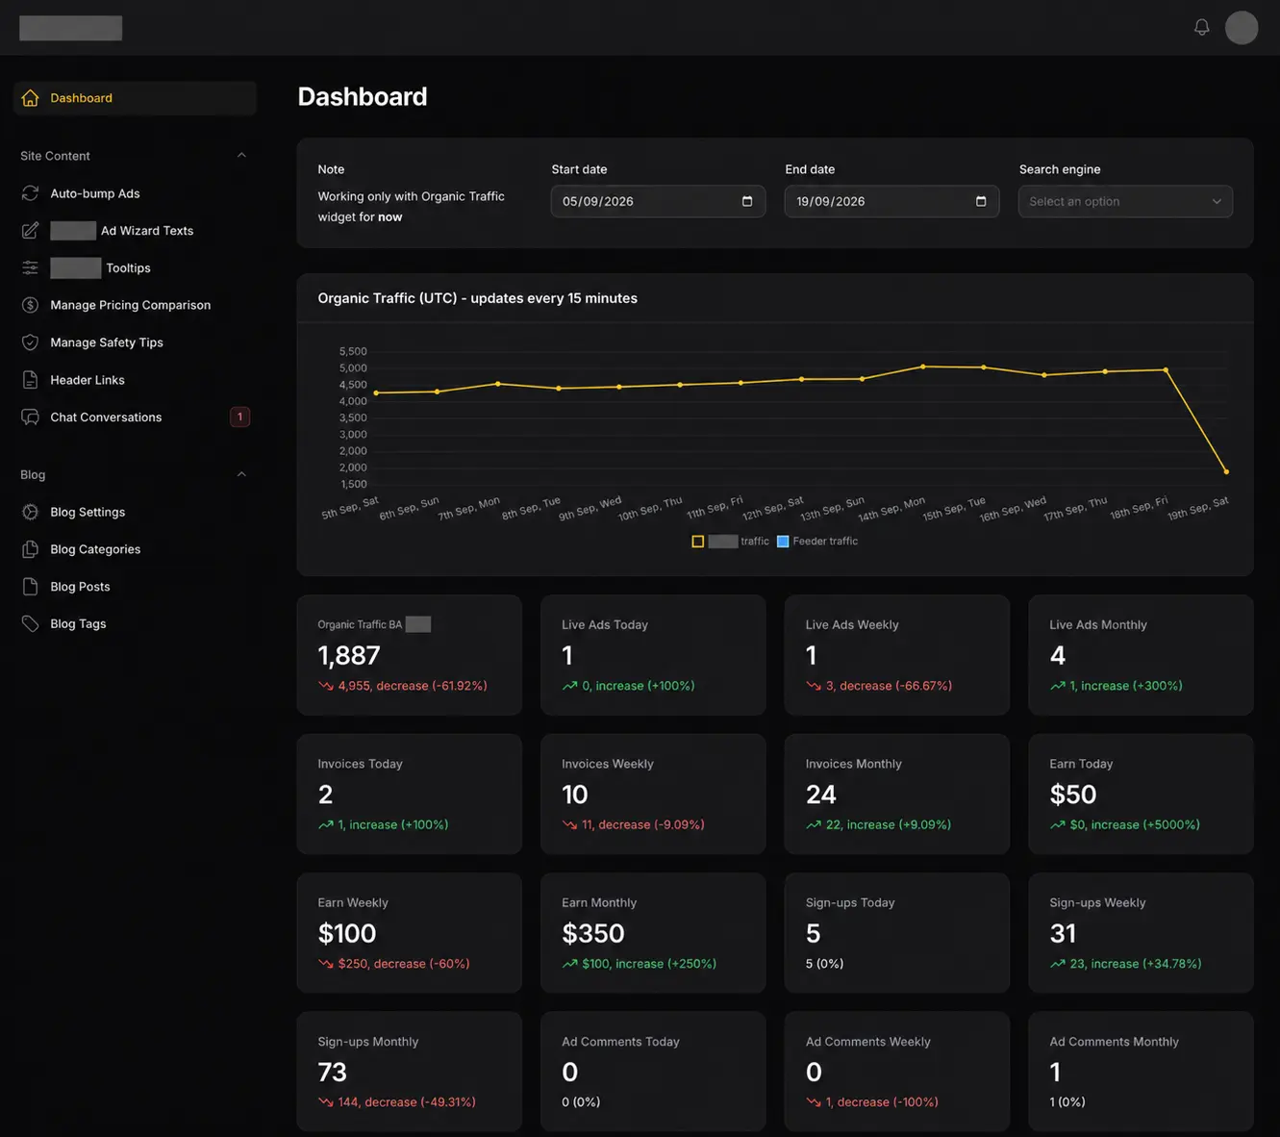Click the Start date input field

pos(658,201)
